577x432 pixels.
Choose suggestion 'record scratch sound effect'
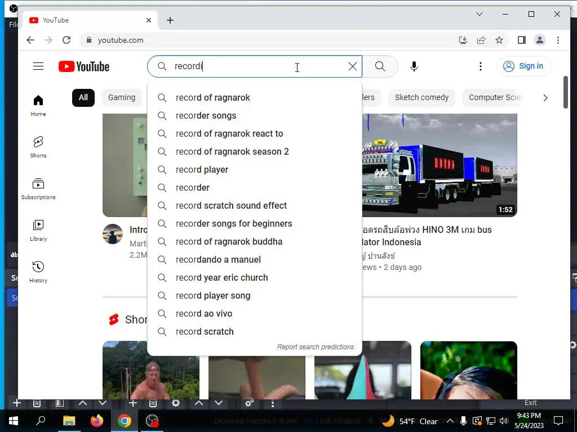point(255,205)
